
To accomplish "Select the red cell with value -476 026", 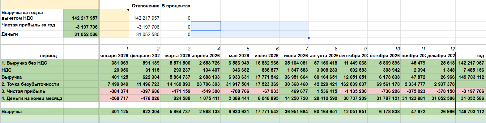I will (x=145, y=98).
